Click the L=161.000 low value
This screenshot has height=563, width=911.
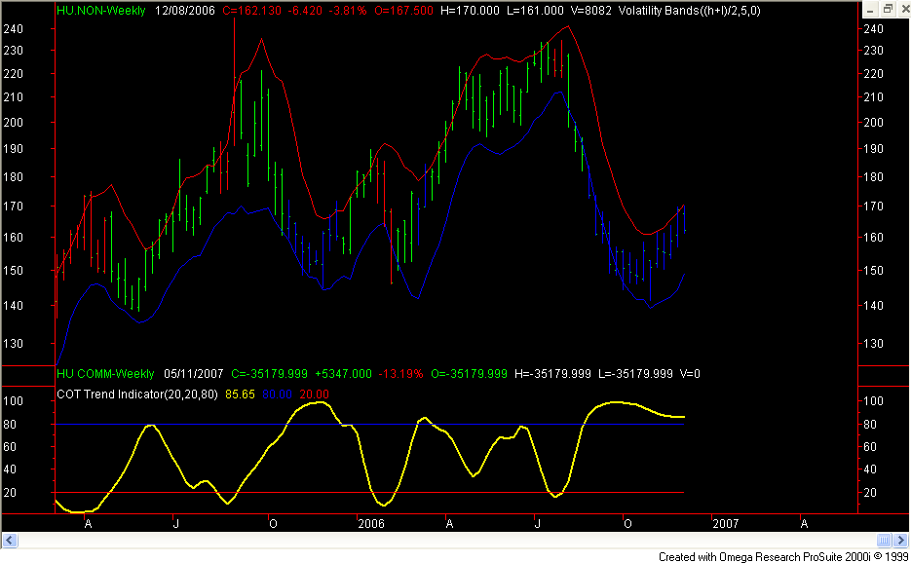point(535,11)
